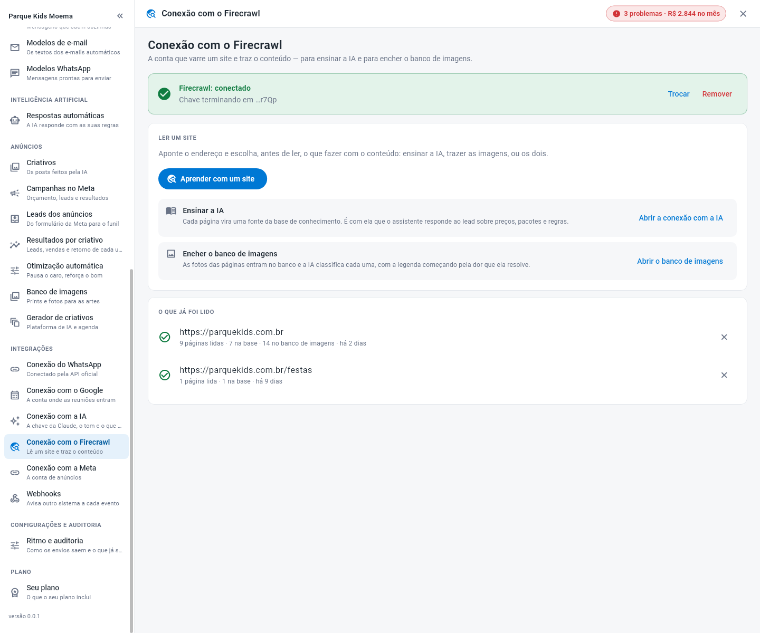The image size is (760, 633).
Task: Open Modelos de e-mail in the sidebar
Action: [x=66, y=47]
